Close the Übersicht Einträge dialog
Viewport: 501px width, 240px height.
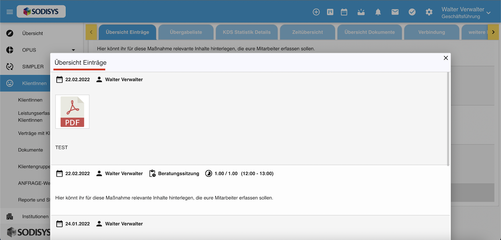(x=446, y=58)
